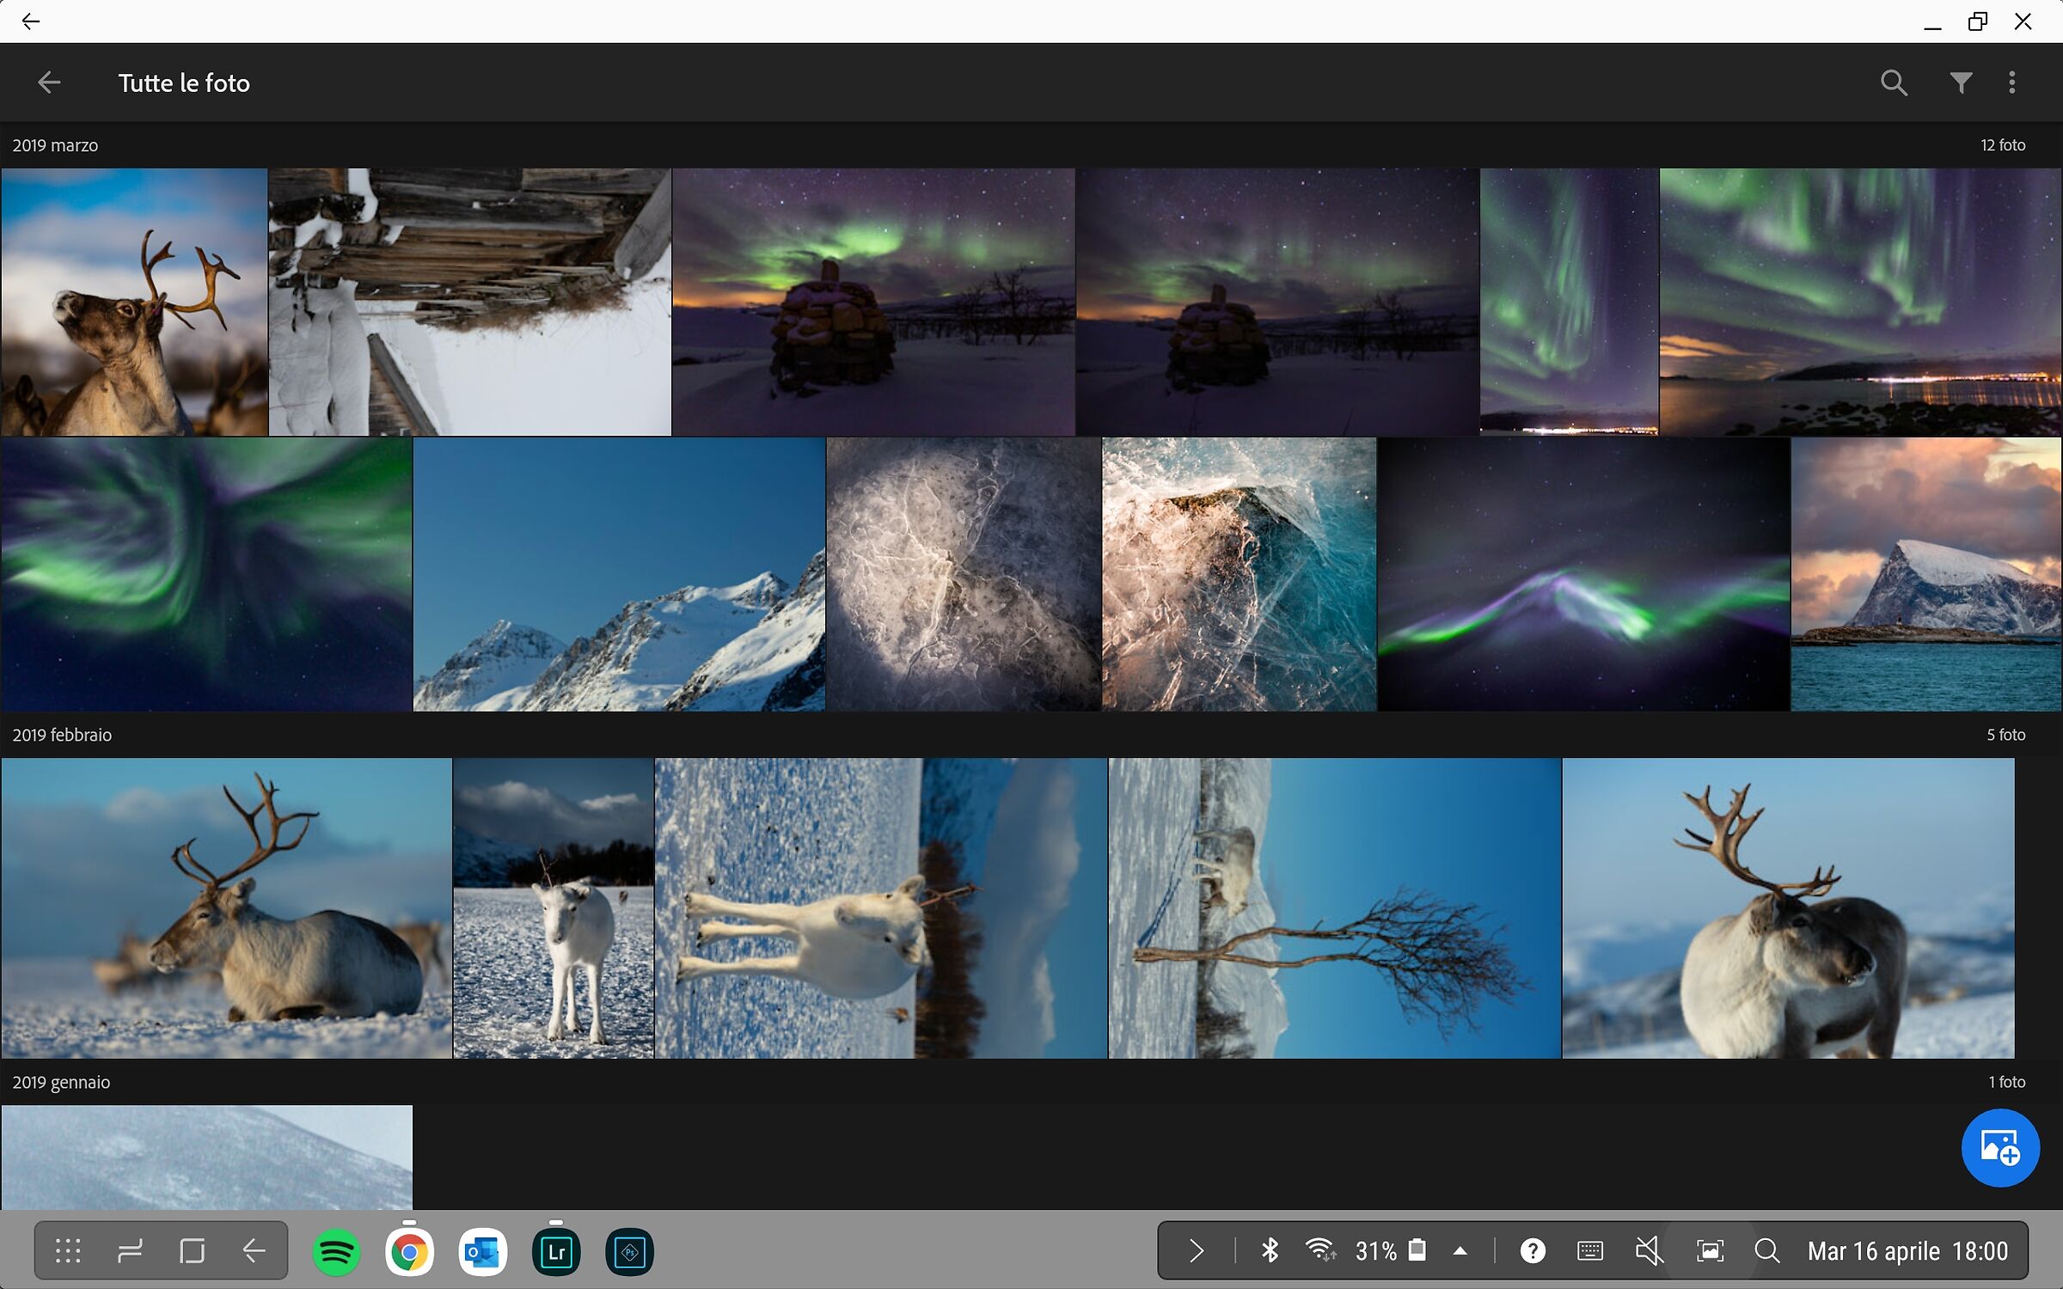The width and height of the screenshot is (2063, 1289).
Task: Click the 2019 marzo month label
Action: (x=55, y=145)
